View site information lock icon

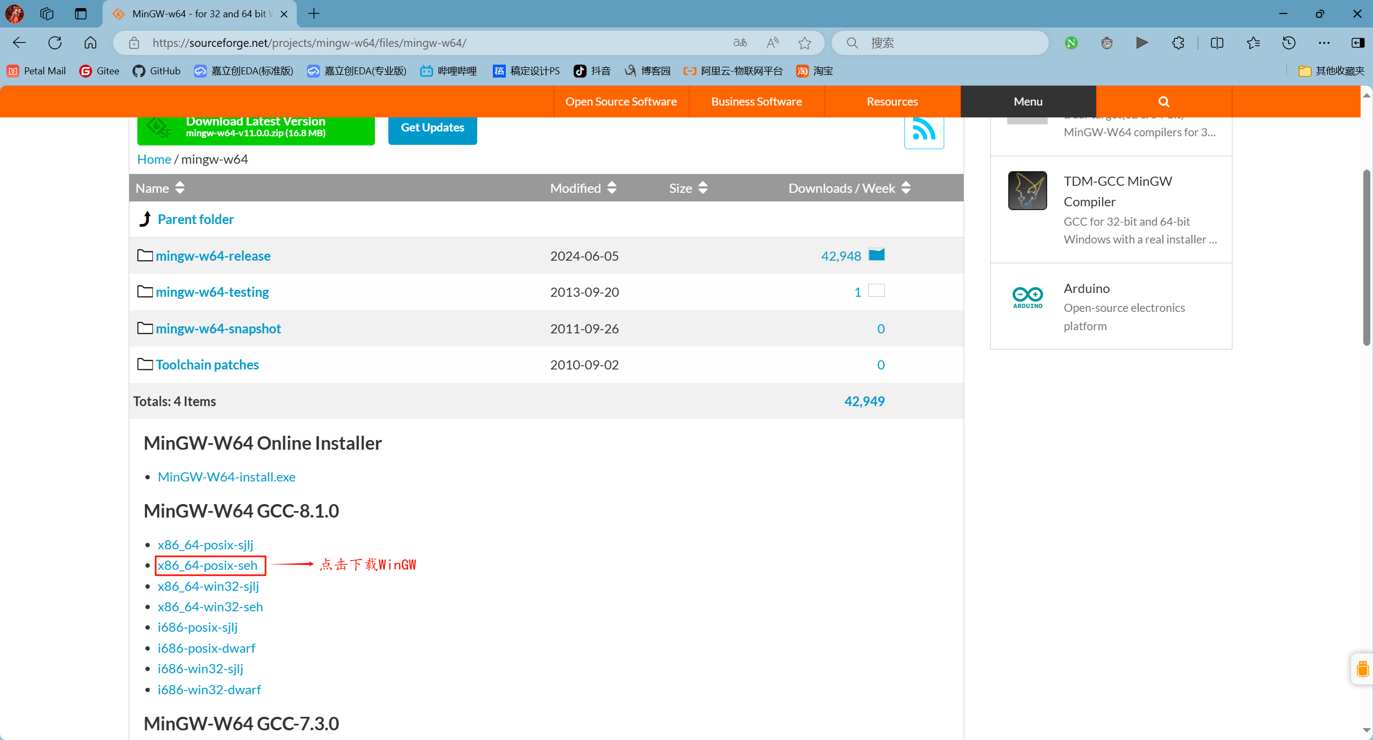[134, 43]
